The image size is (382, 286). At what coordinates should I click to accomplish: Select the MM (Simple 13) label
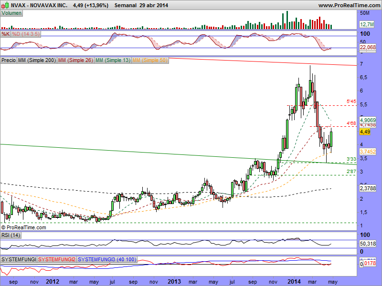point(113,60)
